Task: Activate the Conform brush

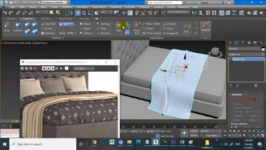Action: point(17,27)
